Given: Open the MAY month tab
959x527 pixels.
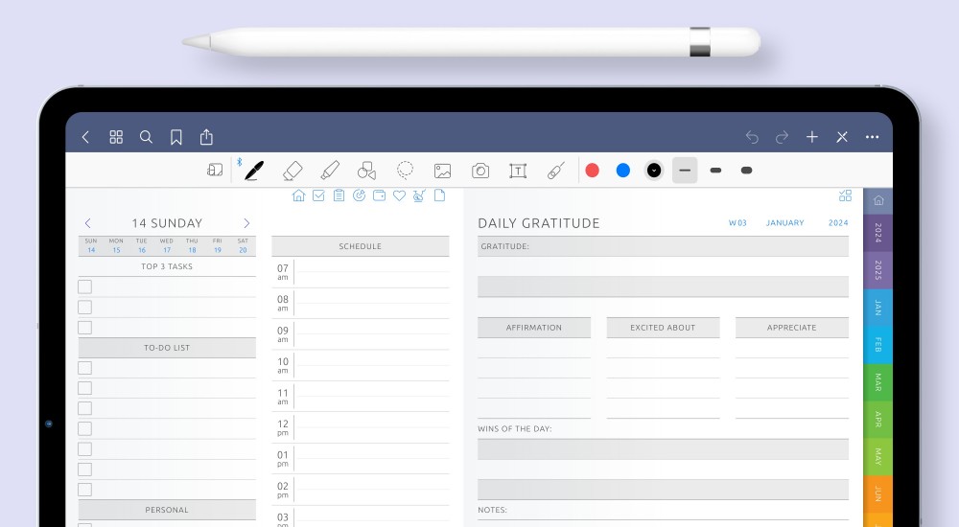Looking at the screenshot, I should 877,457.
